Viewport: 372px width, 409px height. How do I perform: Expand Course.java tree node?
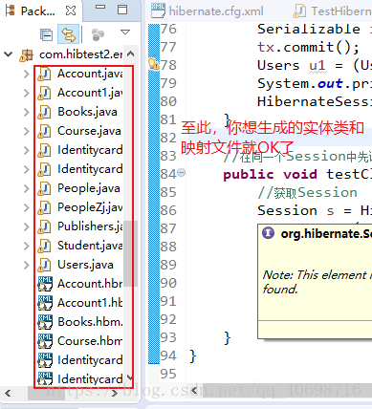pos(27,131)
